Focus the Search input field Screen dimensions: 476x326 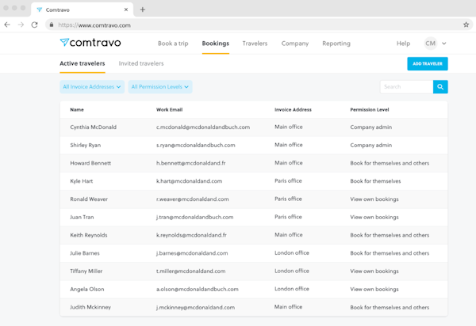click(405, 87)
